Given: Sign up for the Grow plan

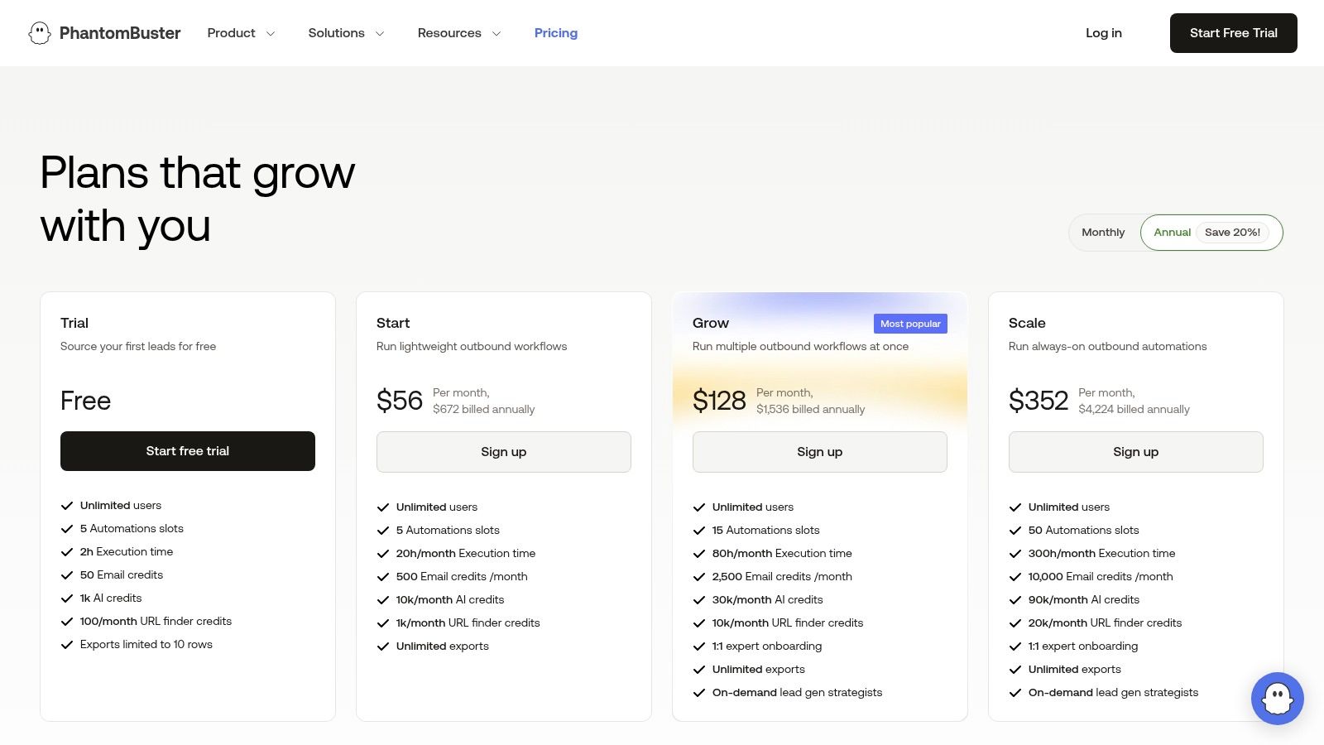Looking at the screenshot, I should pyautogui.click(x=819, y=452).
